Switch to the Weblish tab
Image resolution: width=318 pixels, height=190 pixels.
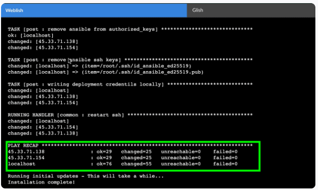click(x=94, y=10)
